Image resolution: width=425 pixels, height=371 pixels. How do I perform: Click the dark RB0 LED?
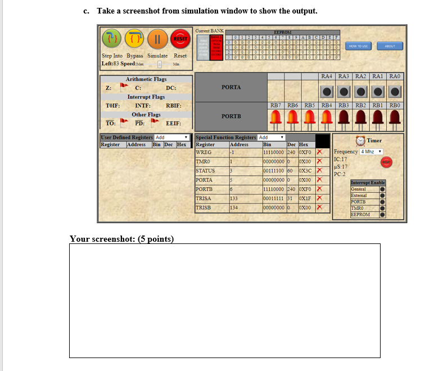click(x=395, y=120)
